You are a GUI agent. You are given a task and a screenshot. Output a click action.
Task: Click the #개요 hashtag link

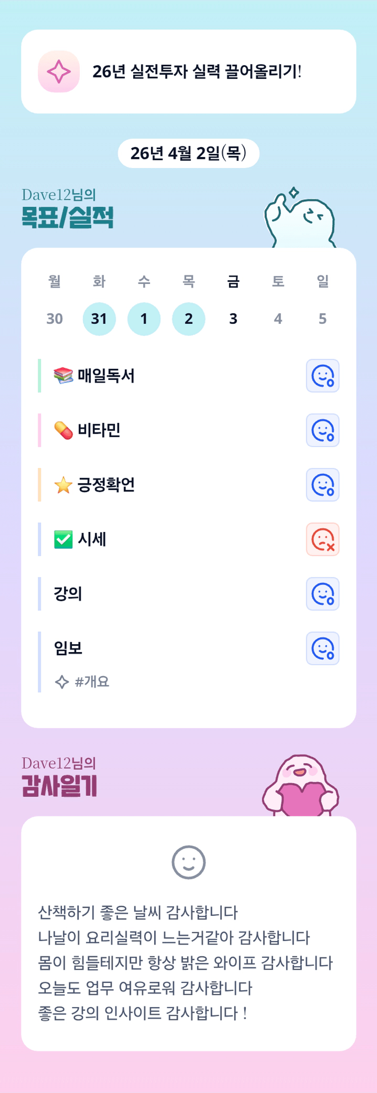pos(92,682)
